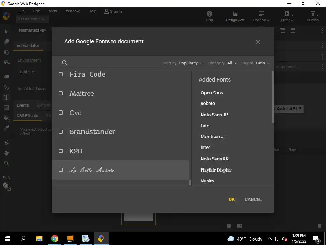This screenshot has width=326, height=245.
Task: Select the Hand pan tool
Action: (6, 153)
